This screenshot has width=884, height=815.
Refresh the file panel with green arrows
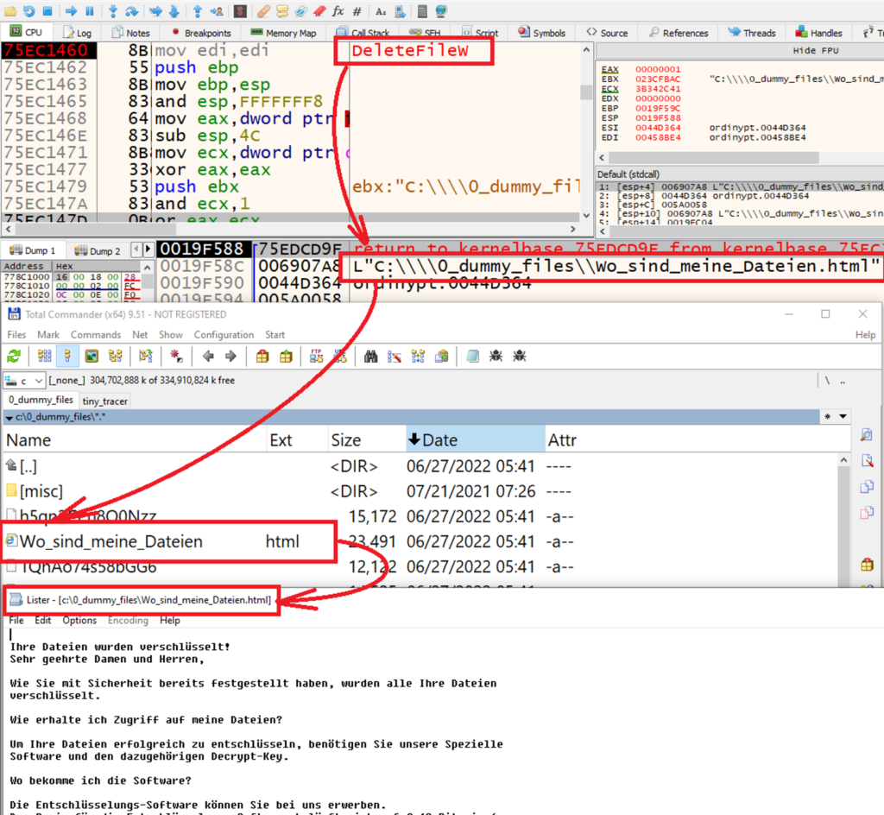point(15,356)
